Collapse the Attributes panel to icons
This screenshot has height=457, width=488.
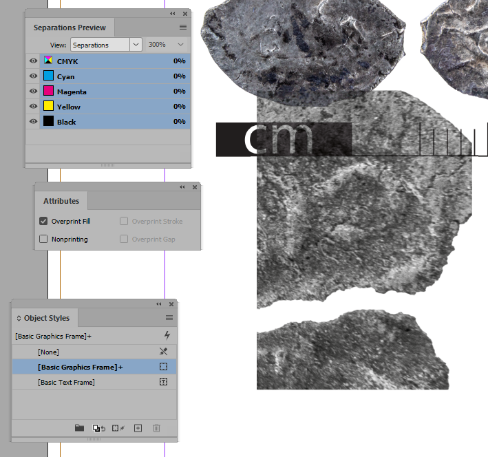182,187
